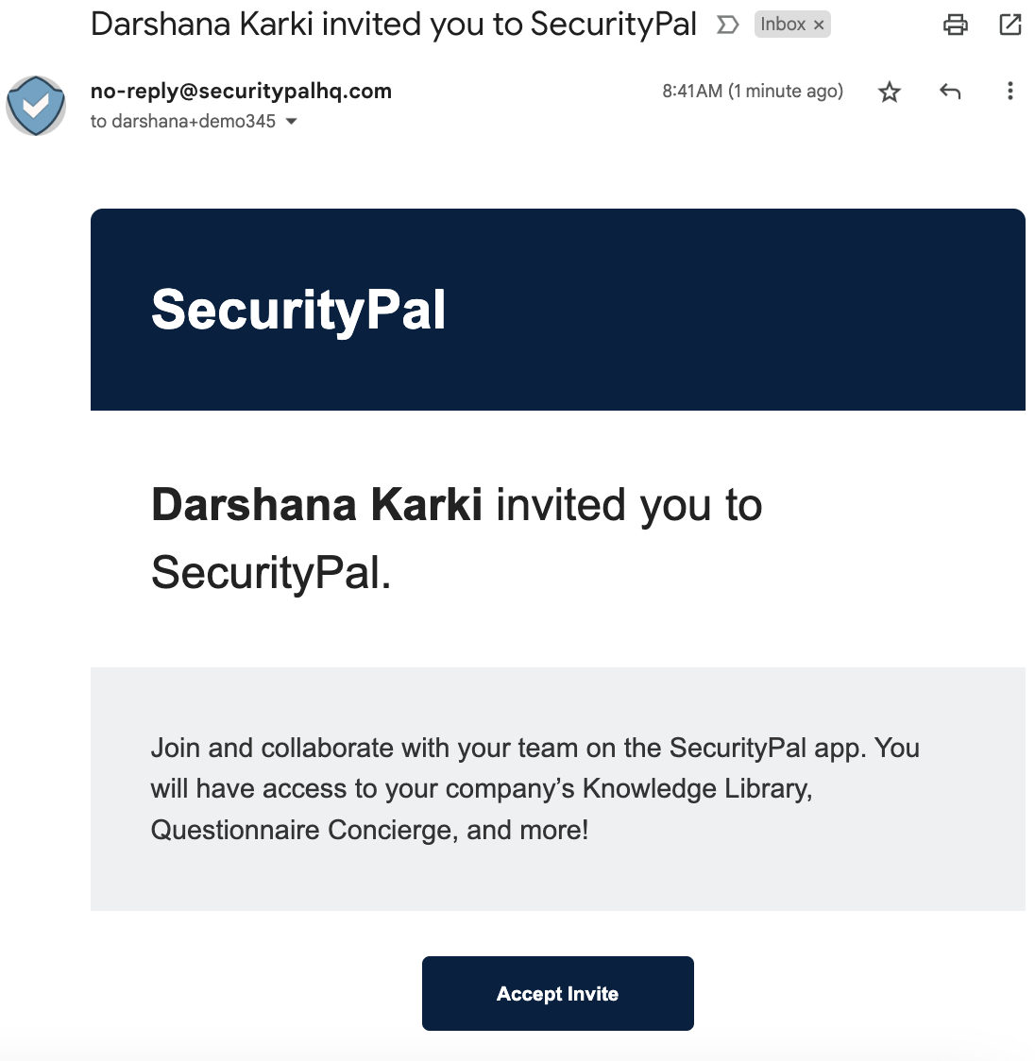1035x1061 pixels.
Task: Open the email in a new window
Action: click(x=1010, y=25)
